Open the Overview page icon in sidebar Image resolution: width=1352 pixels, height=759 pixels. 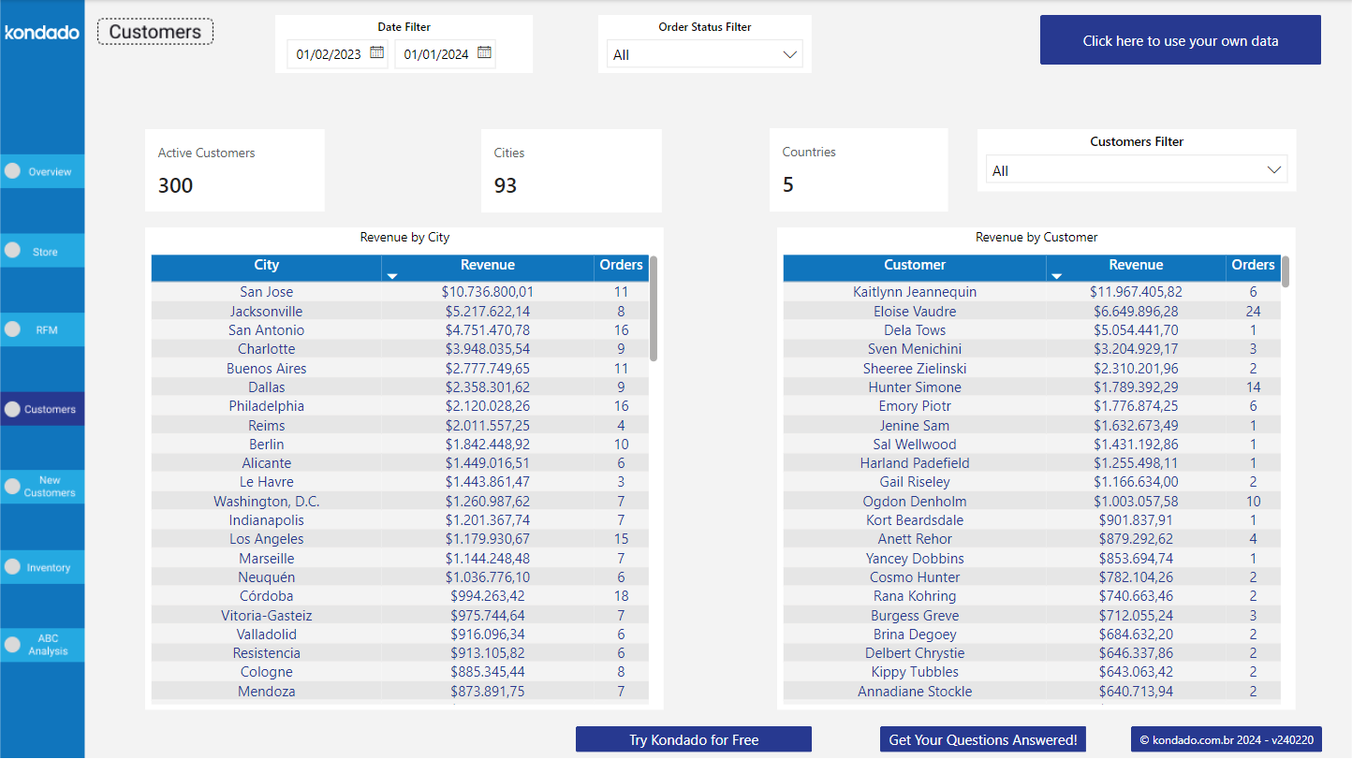[13, 171]
